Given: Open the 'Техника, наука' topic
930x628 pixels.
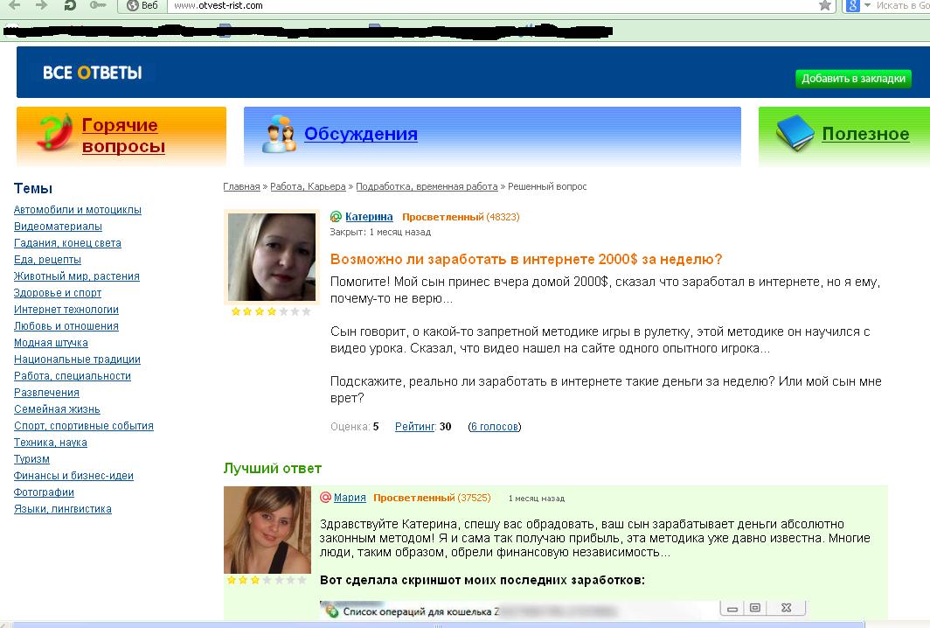Looking at the screenshot, I should (51, 443).
